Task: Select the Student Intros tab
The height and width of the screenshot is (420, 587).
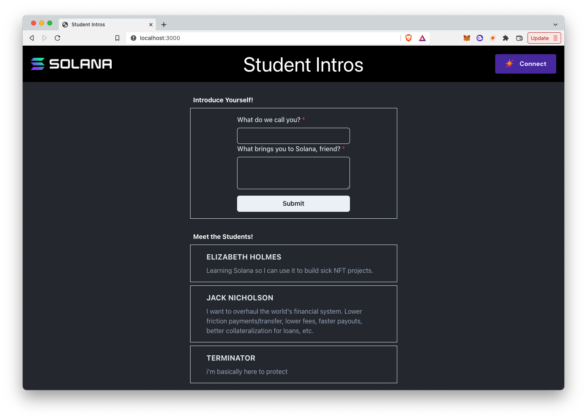Action: coord(101,25)
